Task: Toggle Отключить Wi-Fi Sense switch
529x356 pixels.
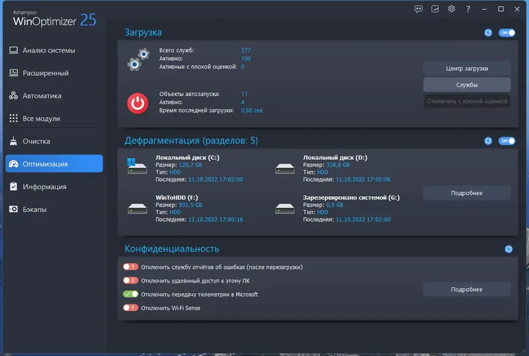Action: [x=130, y=308]
